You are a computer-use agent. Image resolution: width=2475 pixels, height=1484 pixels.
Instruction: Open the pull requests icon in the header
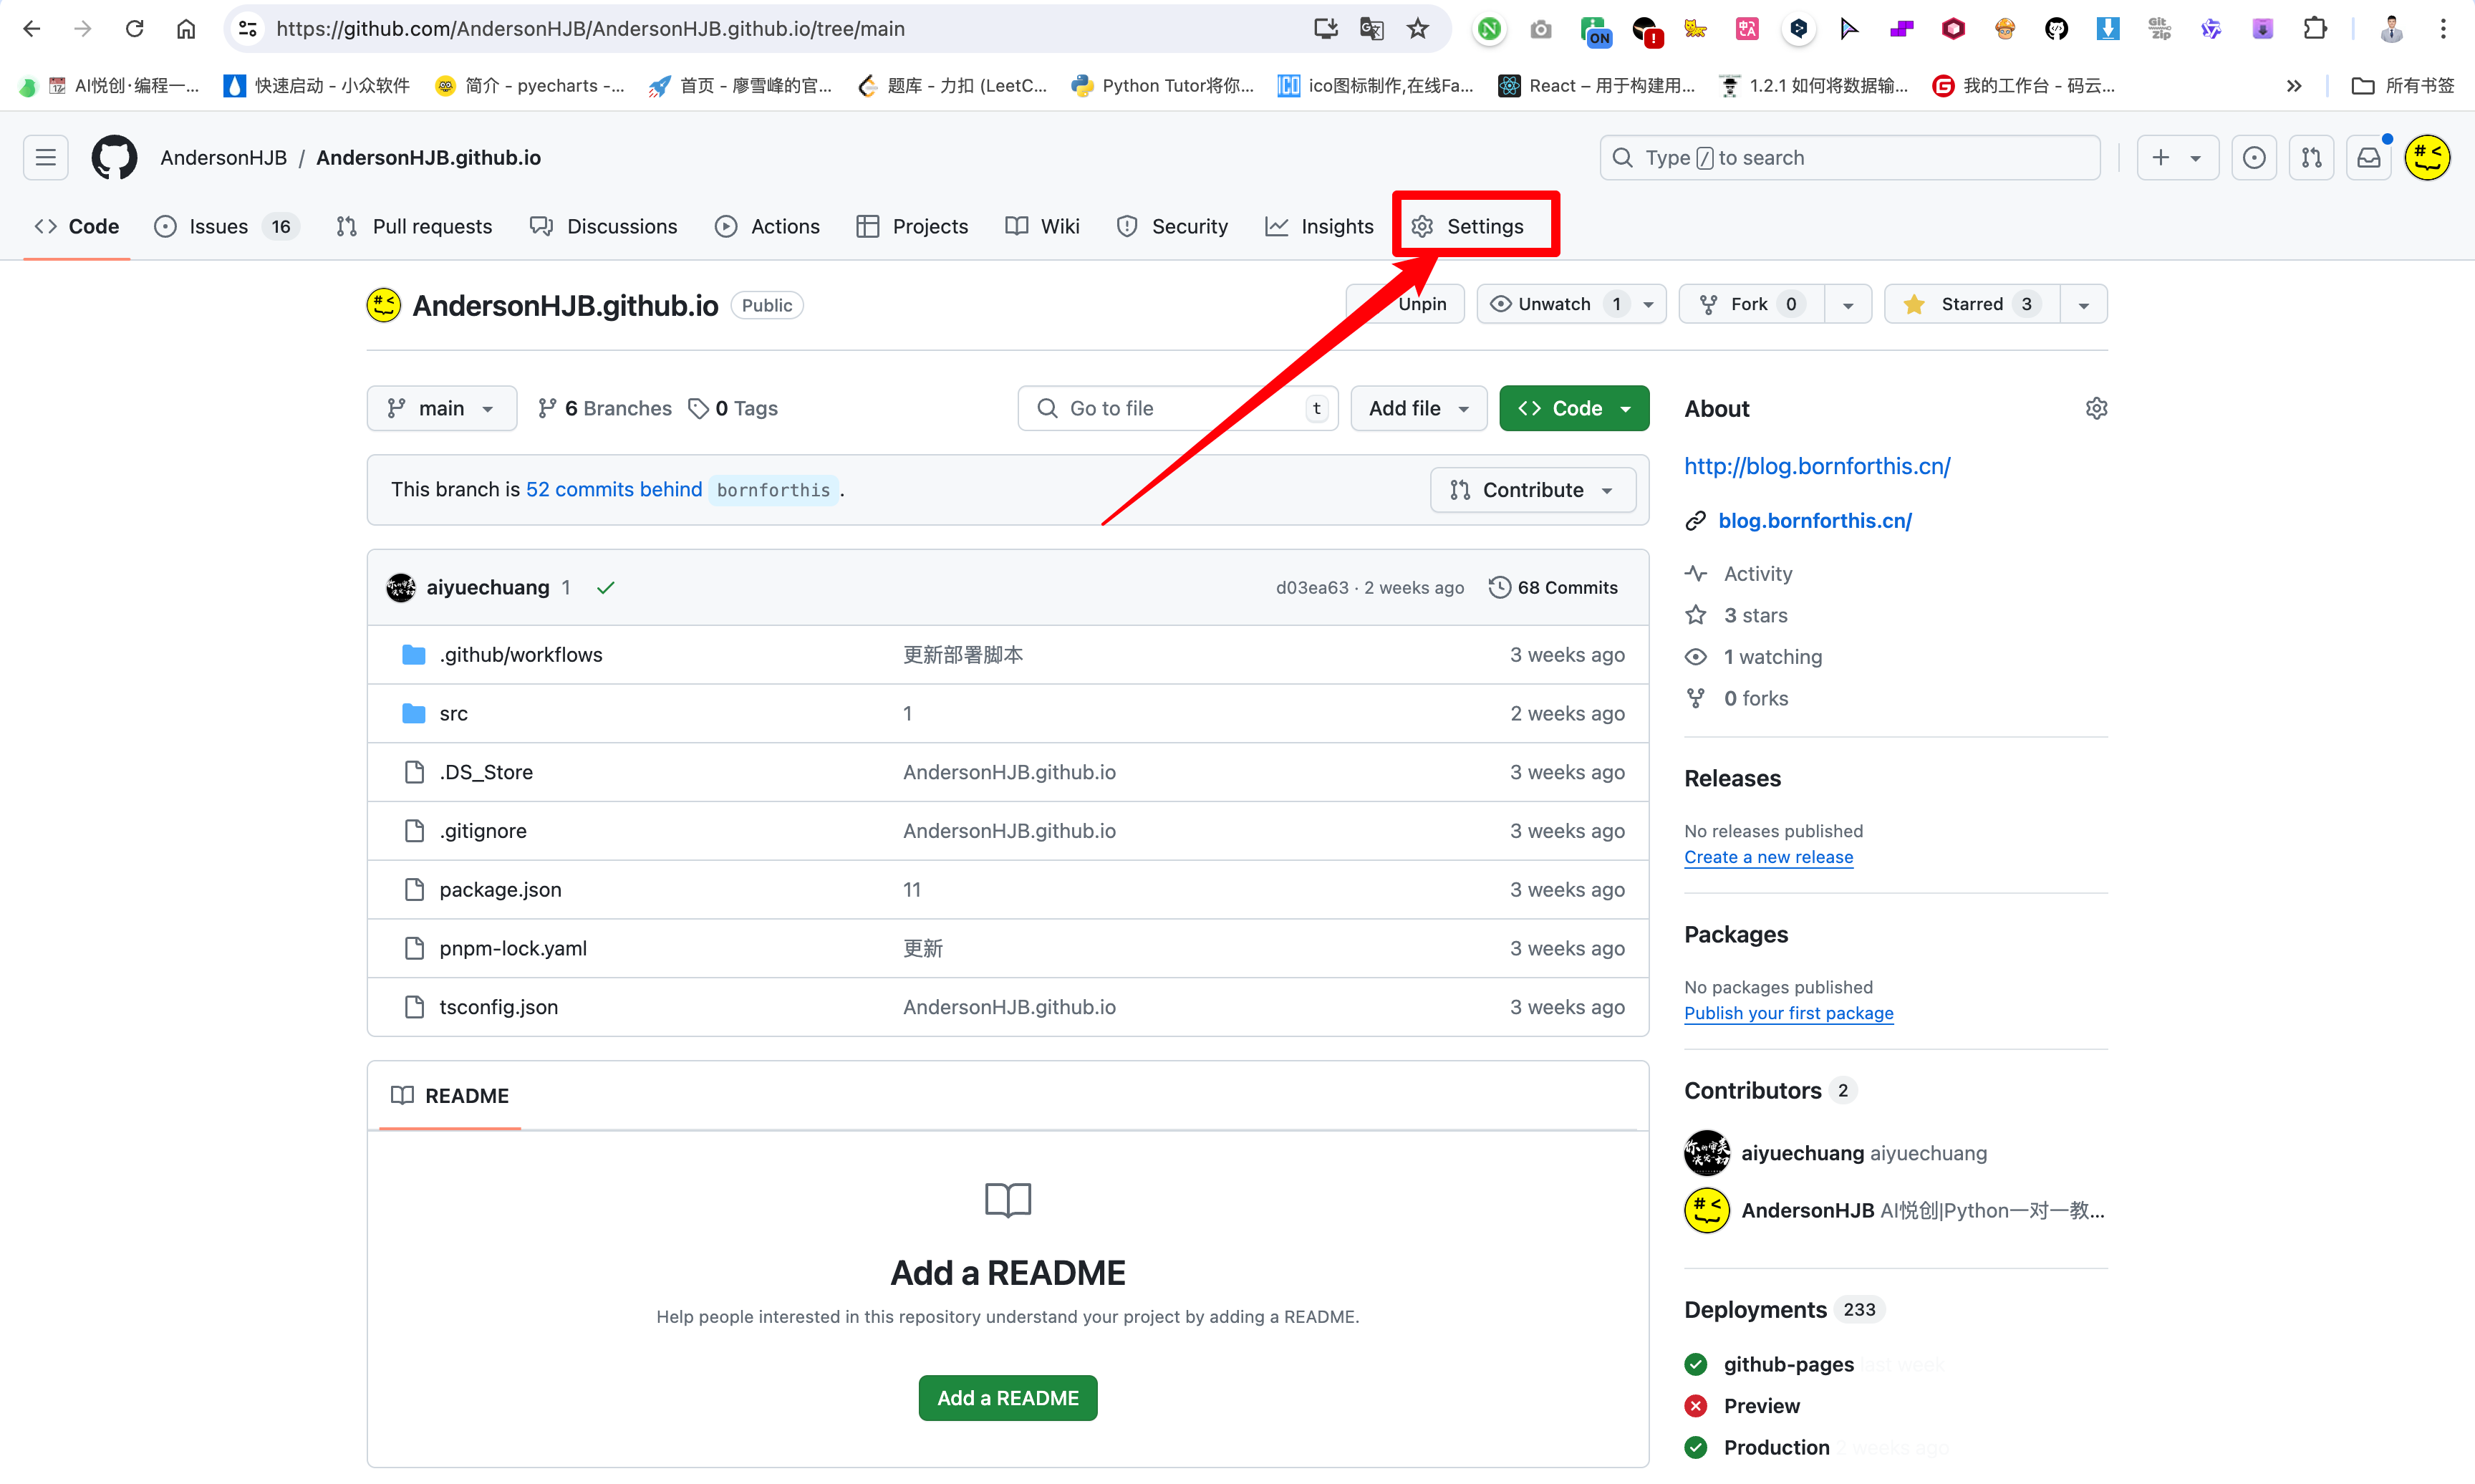pos(2311,157)
